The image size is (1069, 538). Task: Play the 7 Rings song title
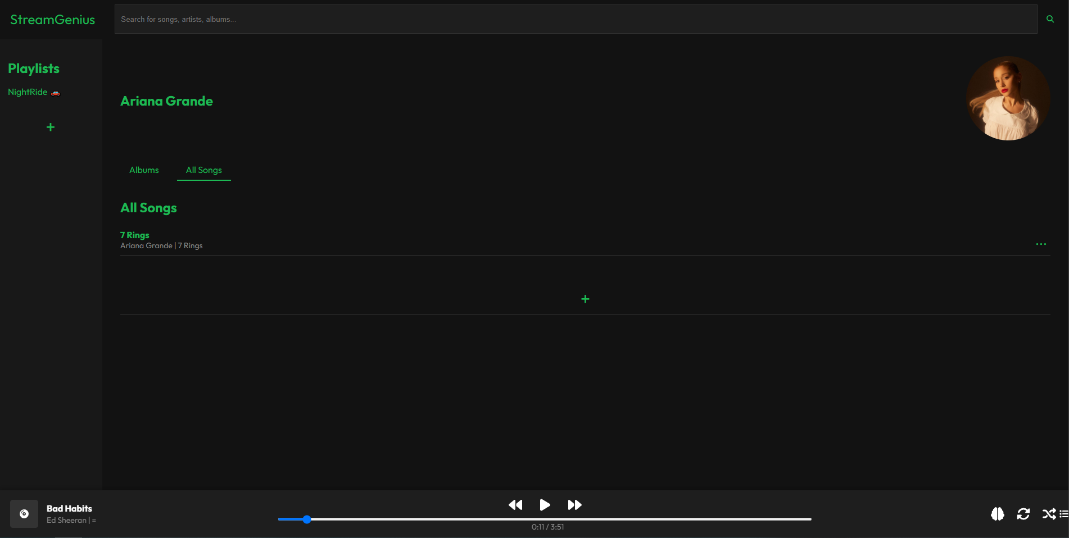[135, 235]
